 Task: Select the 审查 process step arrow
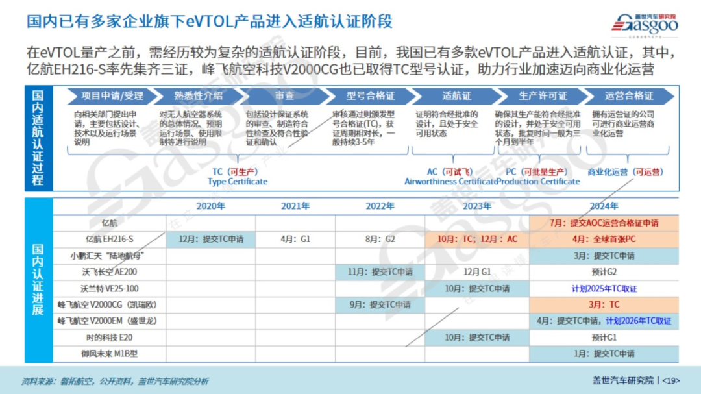tap(284, 95)
